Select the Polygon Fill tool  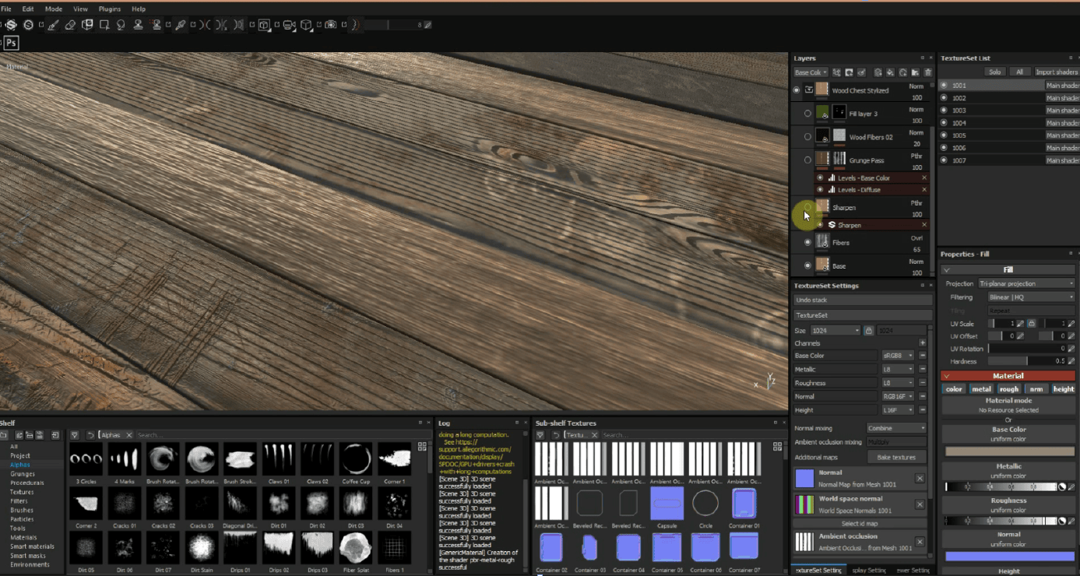tap(104, 25)
